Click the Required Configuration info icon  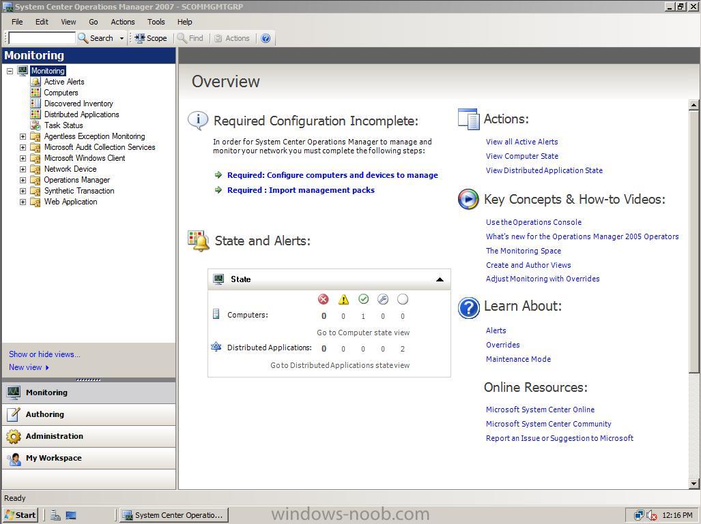coord(197,121)
